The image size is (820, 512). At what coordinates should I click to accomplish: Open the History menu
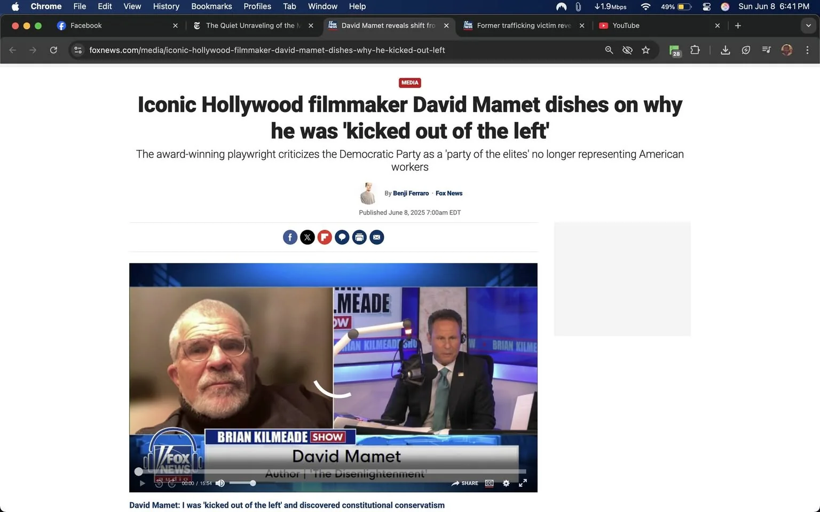166,6
